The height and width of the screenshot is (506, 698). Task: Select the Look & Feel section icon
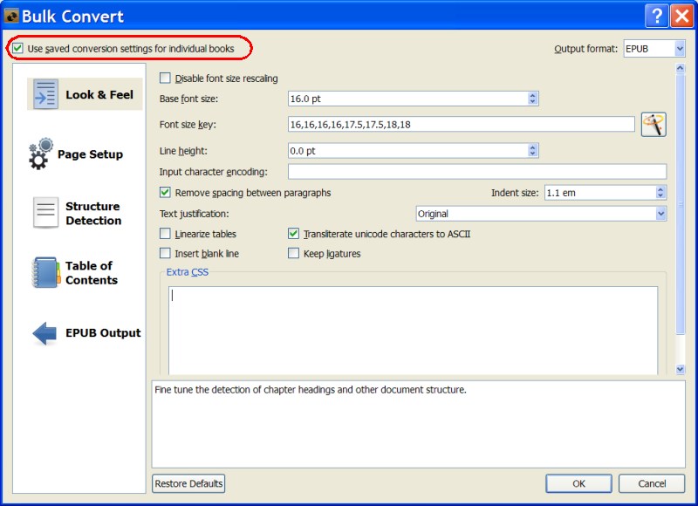46,94
